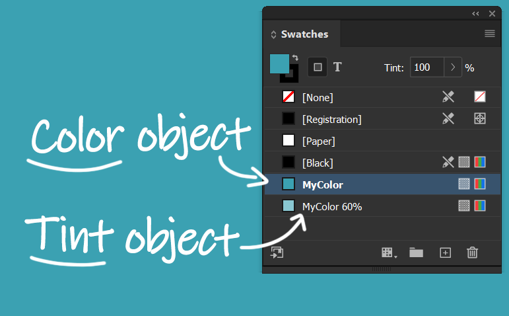
Task: Select the MyColor 60% tint swatch
Action: click(x=331, y=206)
